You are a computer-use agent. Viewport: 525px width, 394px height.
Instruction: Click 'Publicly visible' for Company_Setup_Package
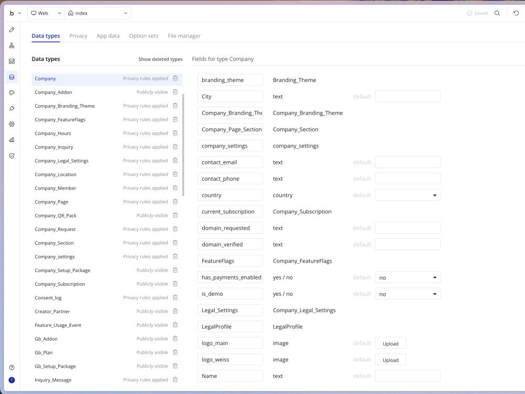click(152, 270)
